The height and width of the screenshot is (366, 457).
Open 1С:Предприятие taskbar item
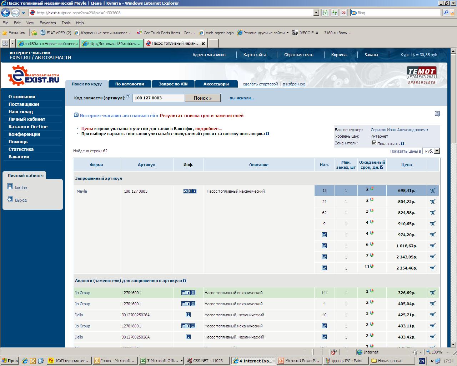(x=69, y=361)
